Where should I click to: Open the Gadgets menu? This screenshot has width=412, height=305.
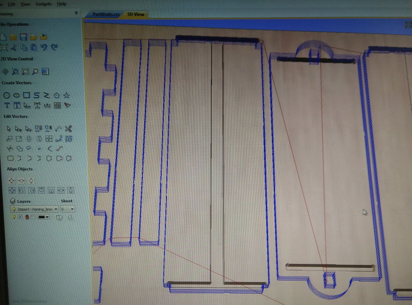click(x=43, y=4)
